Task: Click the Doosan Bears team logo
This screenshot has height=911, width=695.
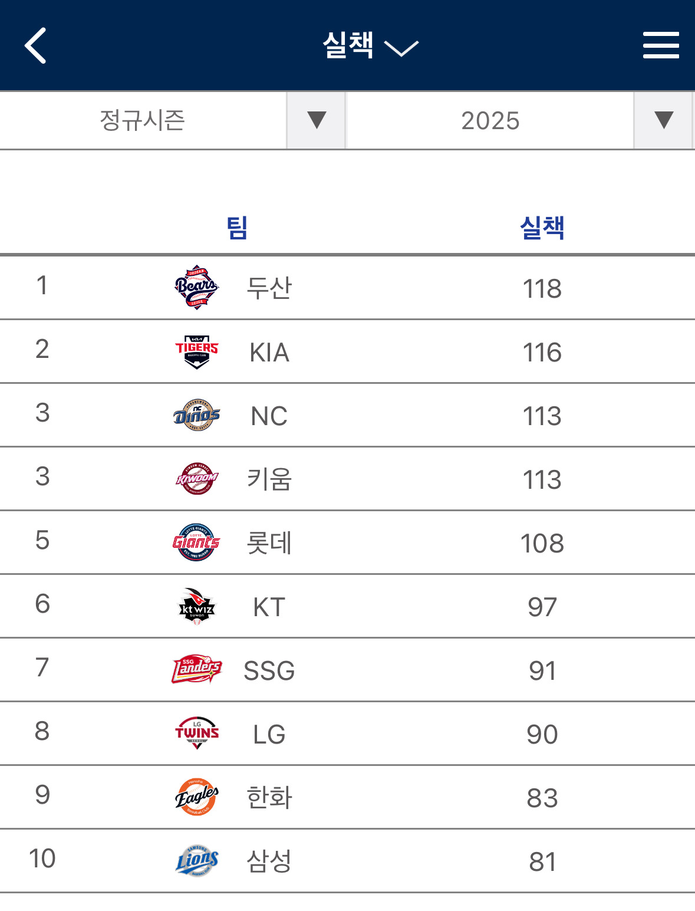Action: [x=197, y=288]
